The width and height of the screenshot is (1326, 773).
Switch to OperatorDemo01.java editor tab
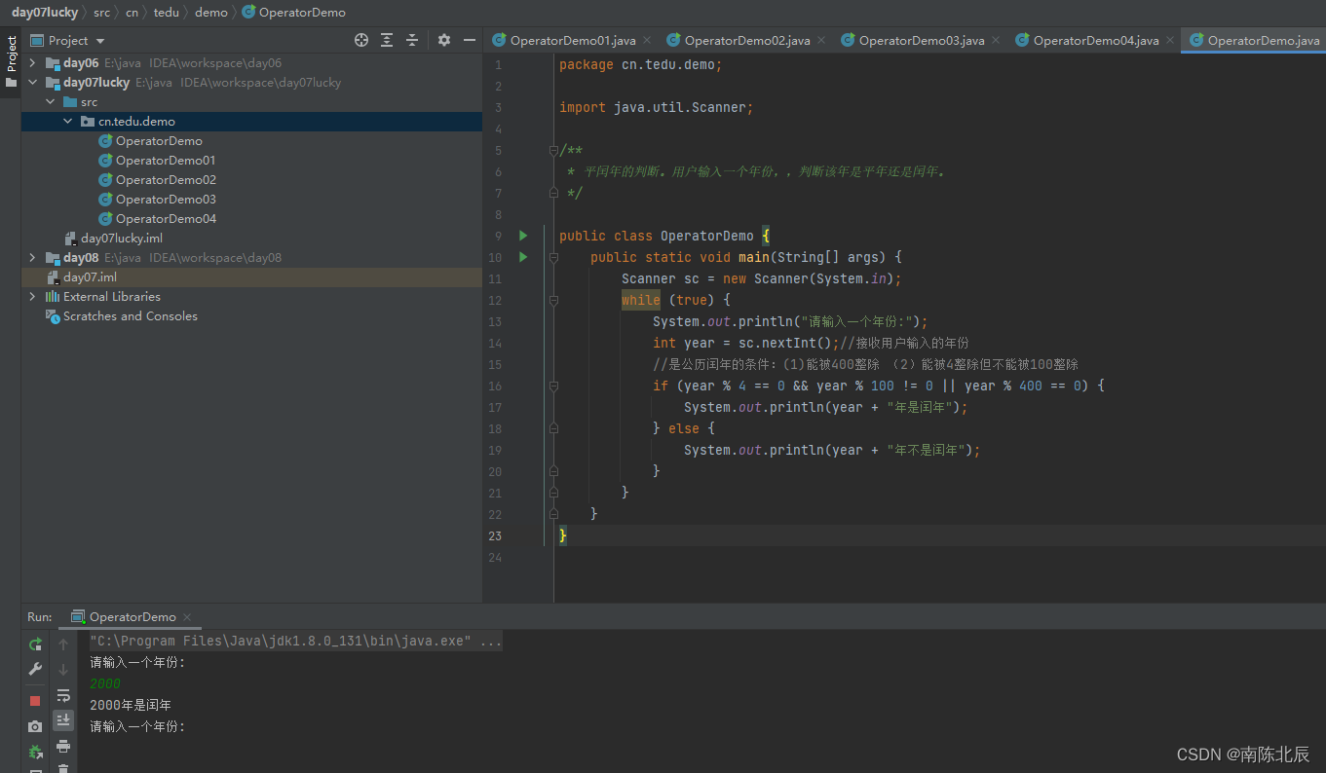(572, 40)
